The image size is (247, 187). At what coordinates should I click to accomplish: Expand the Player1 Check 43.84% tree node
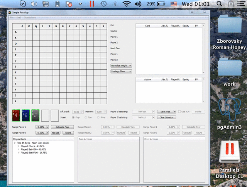pyautogui.click(x=18, y=146)
